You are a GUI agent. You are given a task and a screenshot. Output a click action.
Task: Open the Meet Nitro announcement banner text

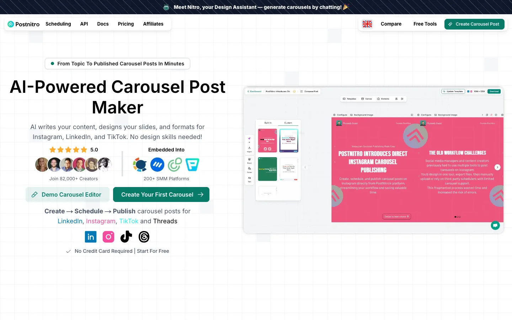(257, 7)
